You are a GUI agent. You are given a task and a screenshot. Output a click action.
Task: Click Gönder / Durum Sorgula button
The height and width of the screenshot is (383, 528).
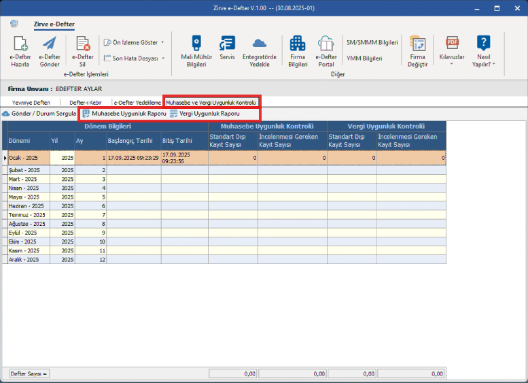tap(39, 114)
